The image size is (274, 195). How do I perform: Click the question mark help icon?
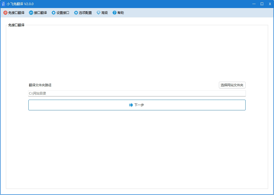(115, 13)
